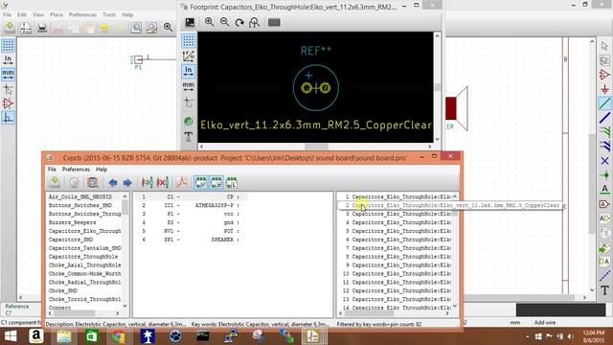Open the edit library table icon in Cvpcb
Viewport: 613px width, 345px height.
tap(74, 182)
